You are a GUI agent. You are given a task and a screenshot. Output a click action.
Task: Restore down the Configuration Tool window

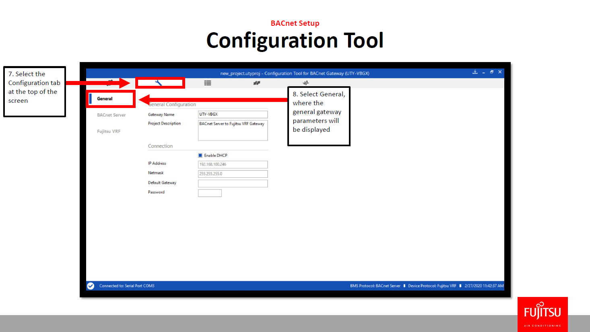pos(491,72)
